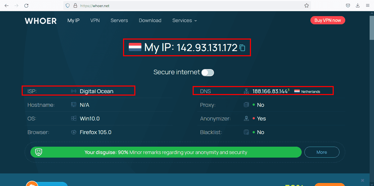Open the My IP nav item

click(73, 20)
